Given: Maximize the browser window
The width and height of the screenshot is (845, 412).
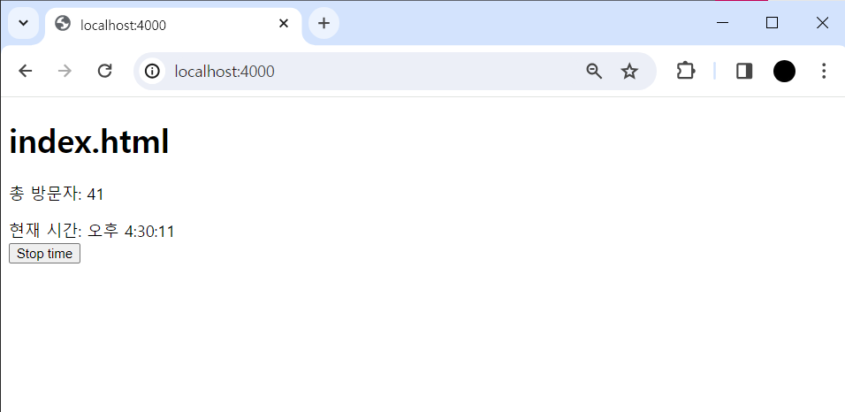Looking at the screenshot, I should click(x=772, y=23).
